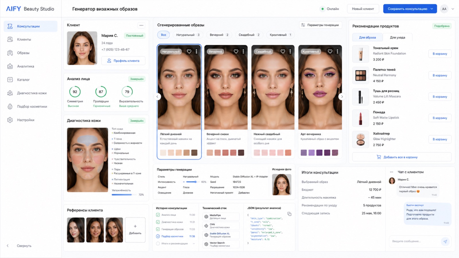Favorite the Вечерний look with heart icon
This screenshot has width=459, height=258.
pos(236,52)
